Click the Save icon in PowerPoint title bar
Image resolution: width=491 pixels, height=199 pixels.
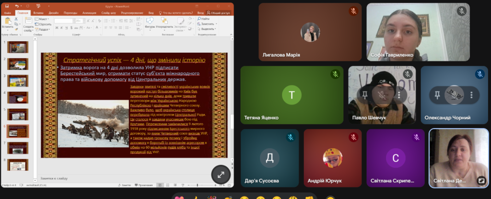click(x=7, y=6)
